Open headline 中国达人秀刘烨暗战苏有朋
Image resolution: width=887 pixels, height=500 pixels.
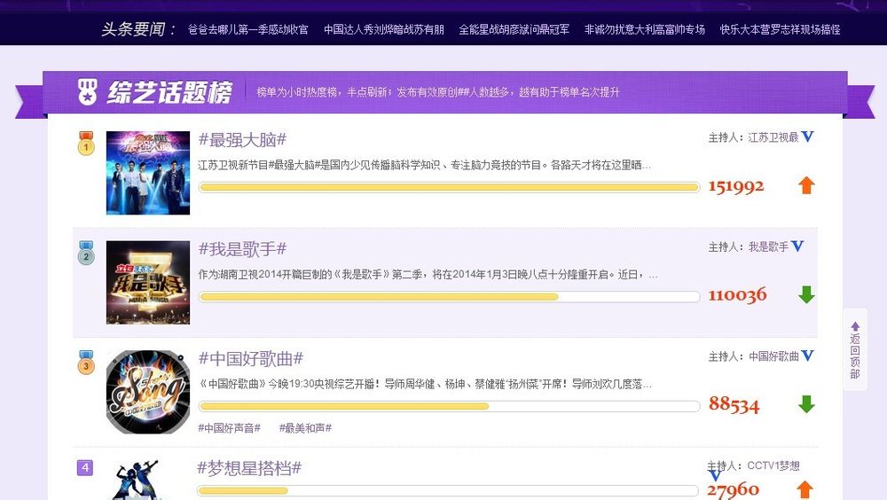383,29
